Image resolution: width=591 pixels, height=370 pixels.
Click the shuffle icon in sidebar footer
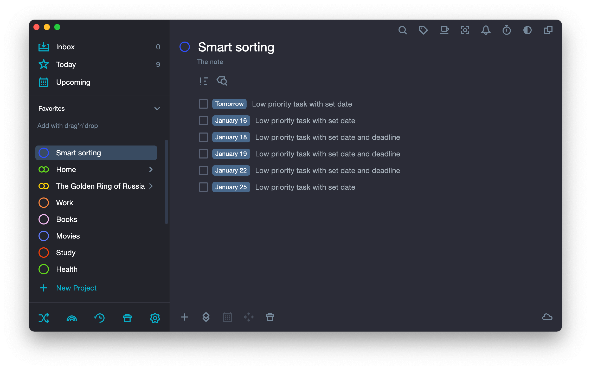click(x=44, y=318)
